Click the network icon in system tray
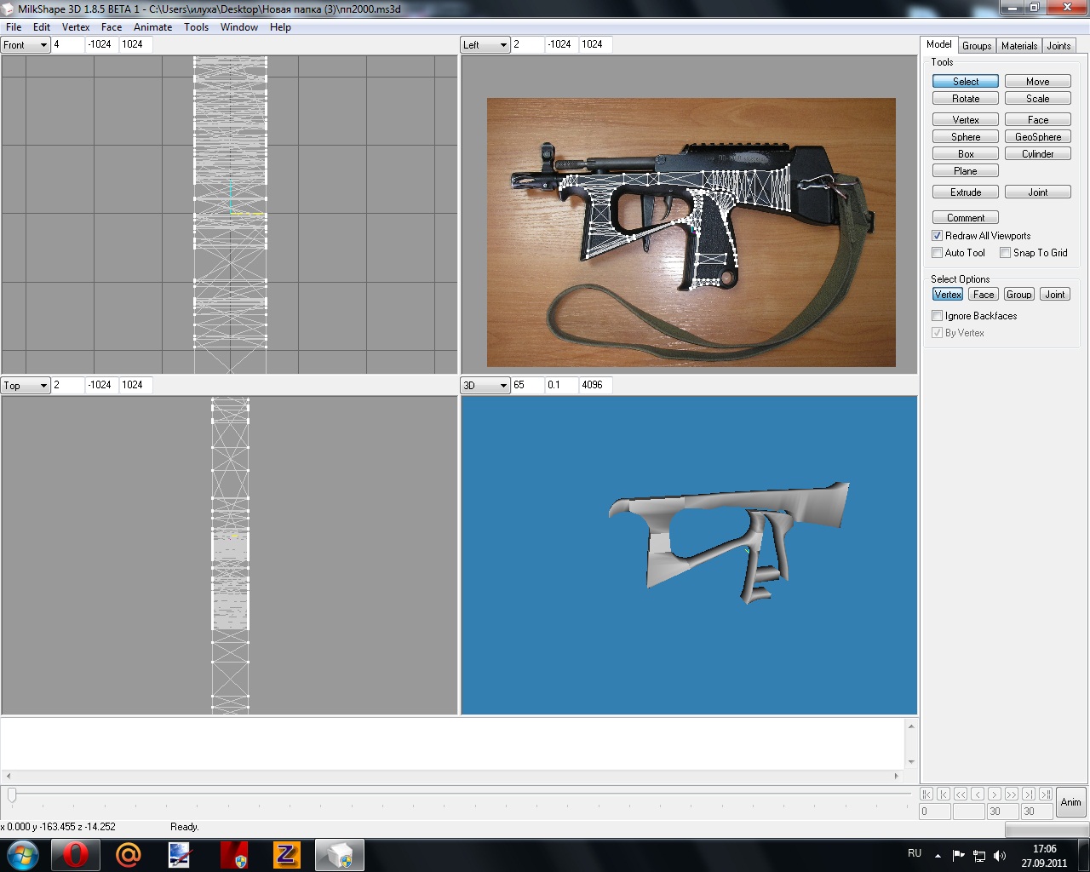 [979, 855]
